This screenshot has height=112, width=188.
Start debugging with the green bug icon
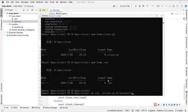click(140, 6)
